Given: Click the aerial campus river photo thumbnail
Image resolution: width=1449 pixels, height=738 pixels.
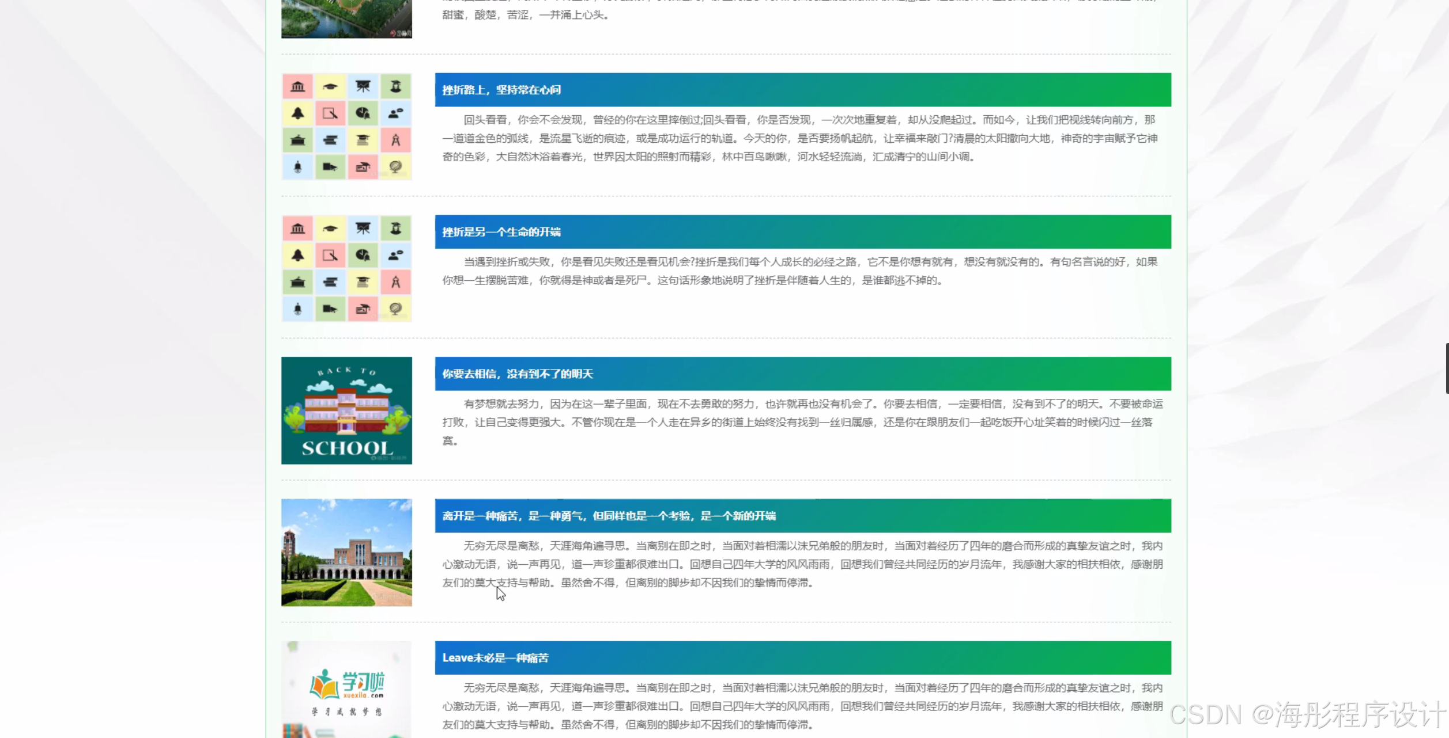Looking at the screenshot, I should click(x=346, y=18).
